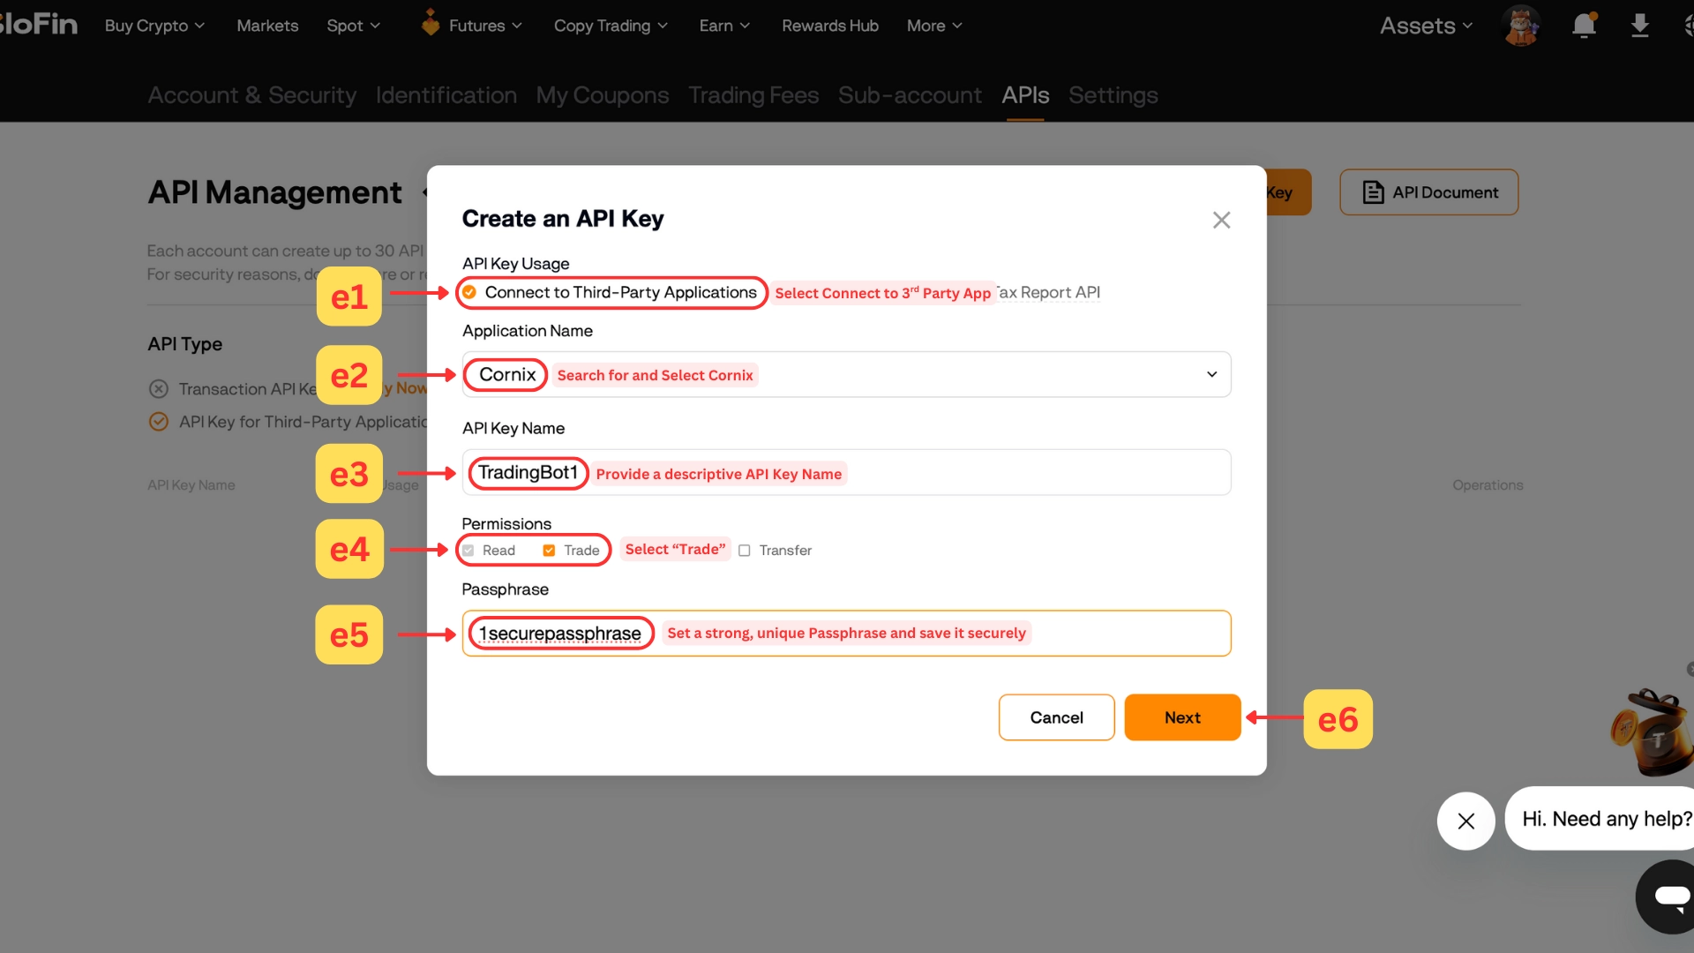Open the user avatar profile
This screenshot has width=1694, height=953.
click(x=1521, y=25)
